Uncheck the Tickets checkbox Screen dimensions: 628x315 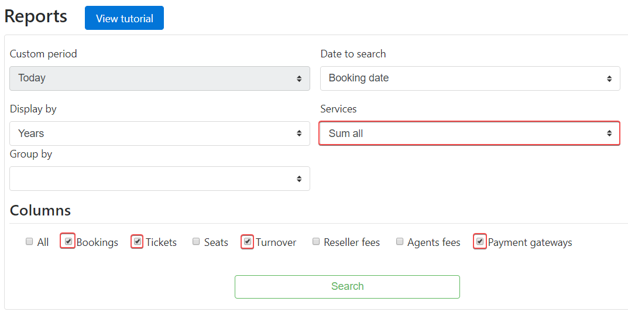pyautogui.click(x=138, y=241)
